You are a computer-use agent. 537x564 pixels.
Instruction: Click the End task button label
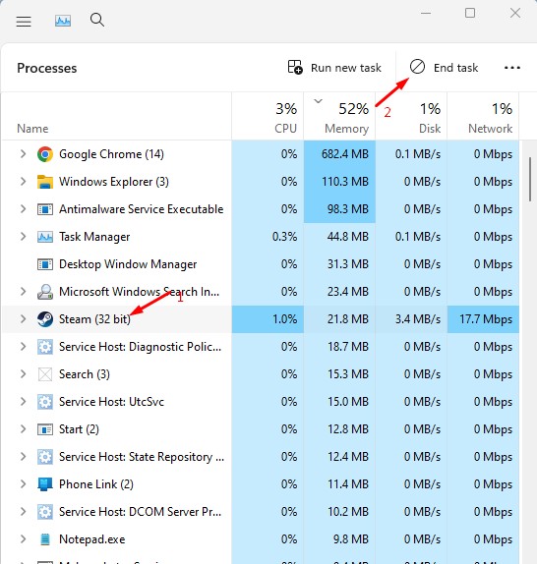pyautogui.click(x=455, y=68)
